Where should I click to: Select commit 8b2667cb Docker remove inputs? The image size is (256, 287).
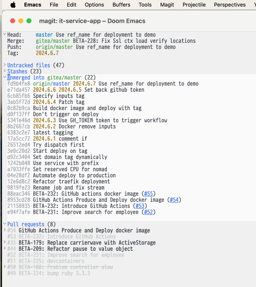pyautogui.click(x=62, y=126)
